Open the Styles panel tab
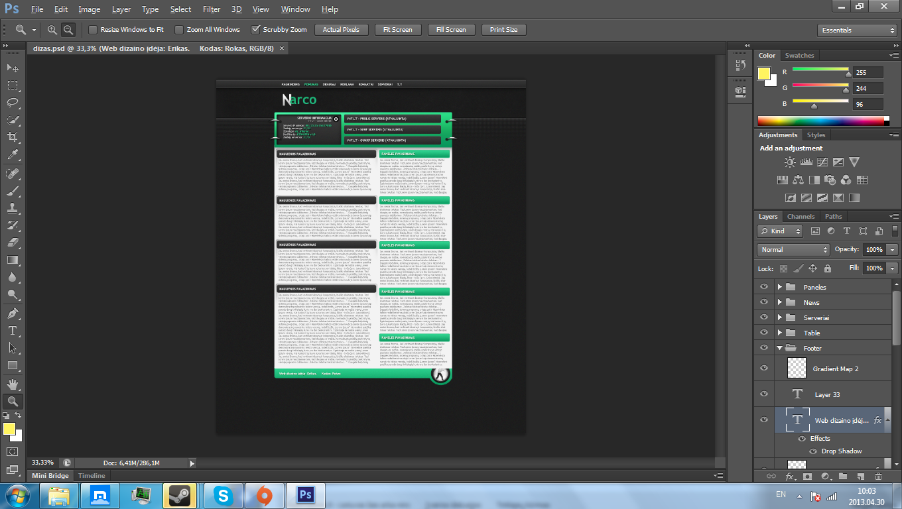 [x=816, y=135]
